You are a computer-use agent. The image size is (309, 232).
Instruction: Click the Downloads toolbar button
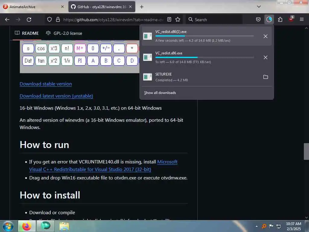269,20
